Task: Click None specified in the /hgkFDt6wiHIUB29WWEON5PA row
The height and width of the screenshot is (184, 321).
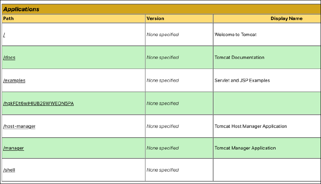Action: click(163, 103)
